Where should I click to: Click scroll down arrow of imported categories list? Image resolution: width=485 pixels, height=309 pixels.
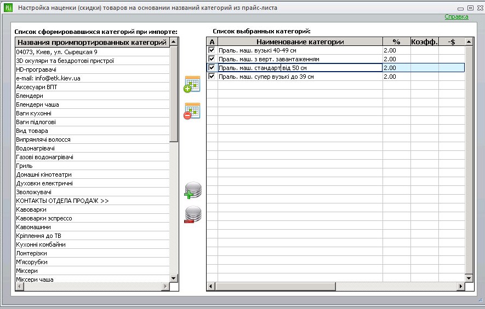(x=174, y=278)
